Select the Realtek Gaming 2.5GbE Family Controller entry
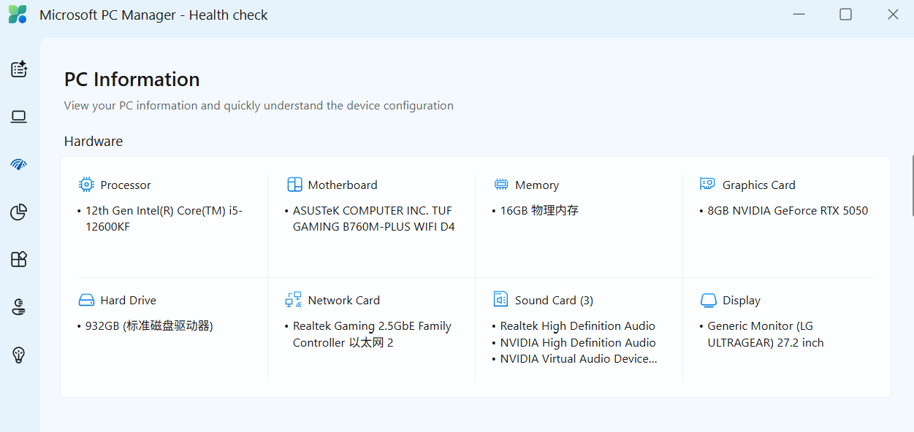This screenshot has width=914, height=432. point(372,334)
